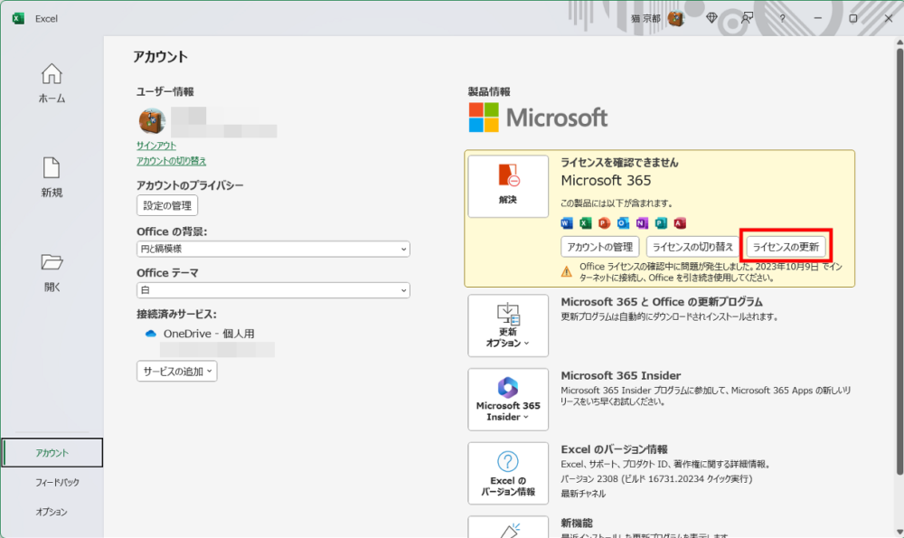This screenshot has height=538, width=904.
Task: Click the feedback person icon in title bar
Action: click(747, 18)
